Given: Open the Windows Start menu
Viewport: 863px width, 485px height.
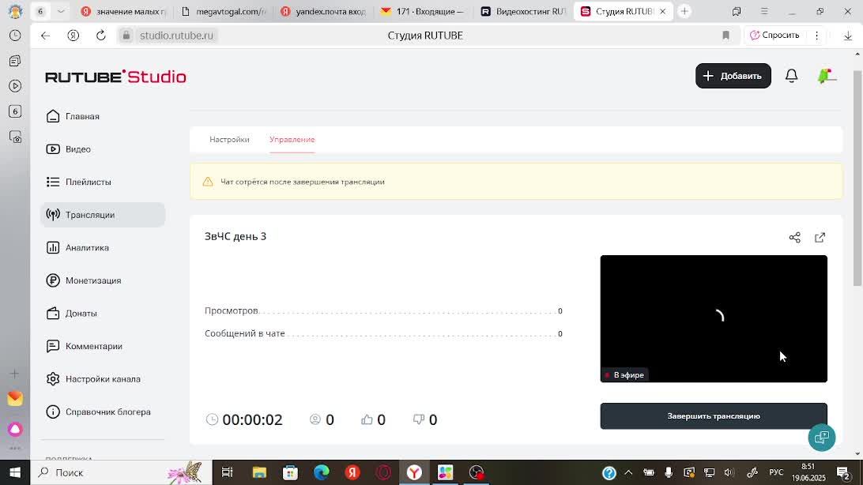Looking at the screenshot, I should pos(15,472).
